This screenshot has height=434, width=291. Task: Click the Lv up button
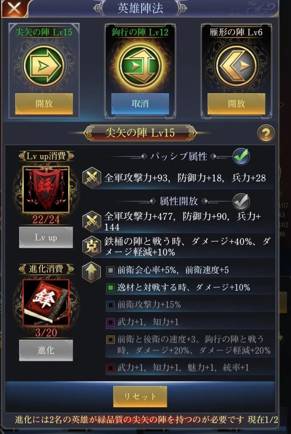click(46, 237)
